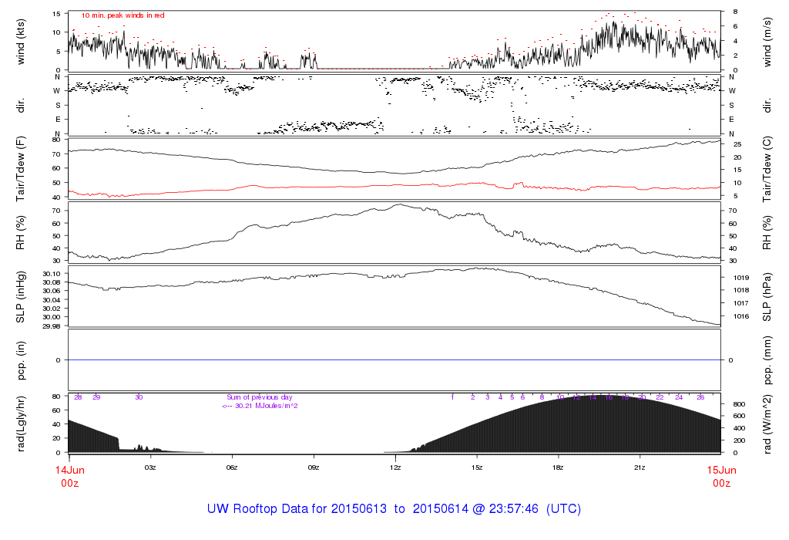This screenshot has width=789, height=540.
Task: Click the 'pcp. (mm)' axis label
Action: pyautogui.click(x=768, y=360)
